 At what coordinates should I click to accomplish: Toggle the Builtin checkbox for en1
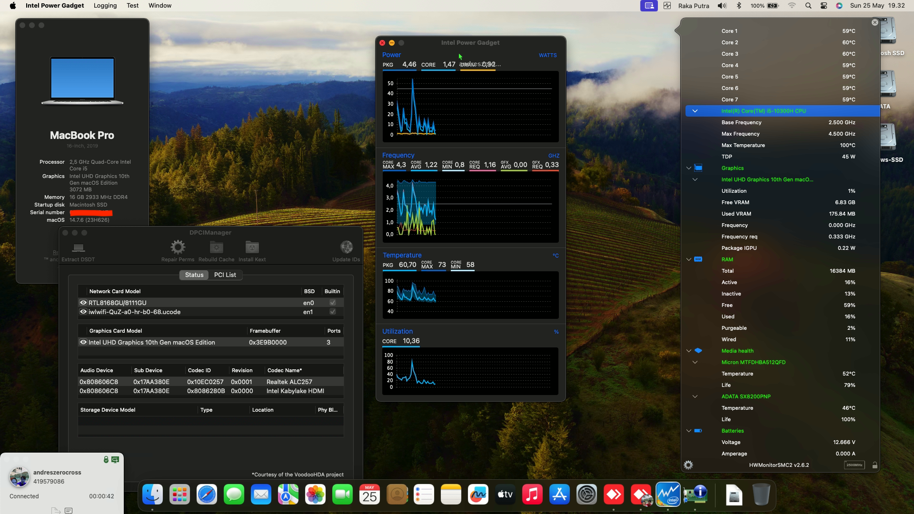click(332, 312)
